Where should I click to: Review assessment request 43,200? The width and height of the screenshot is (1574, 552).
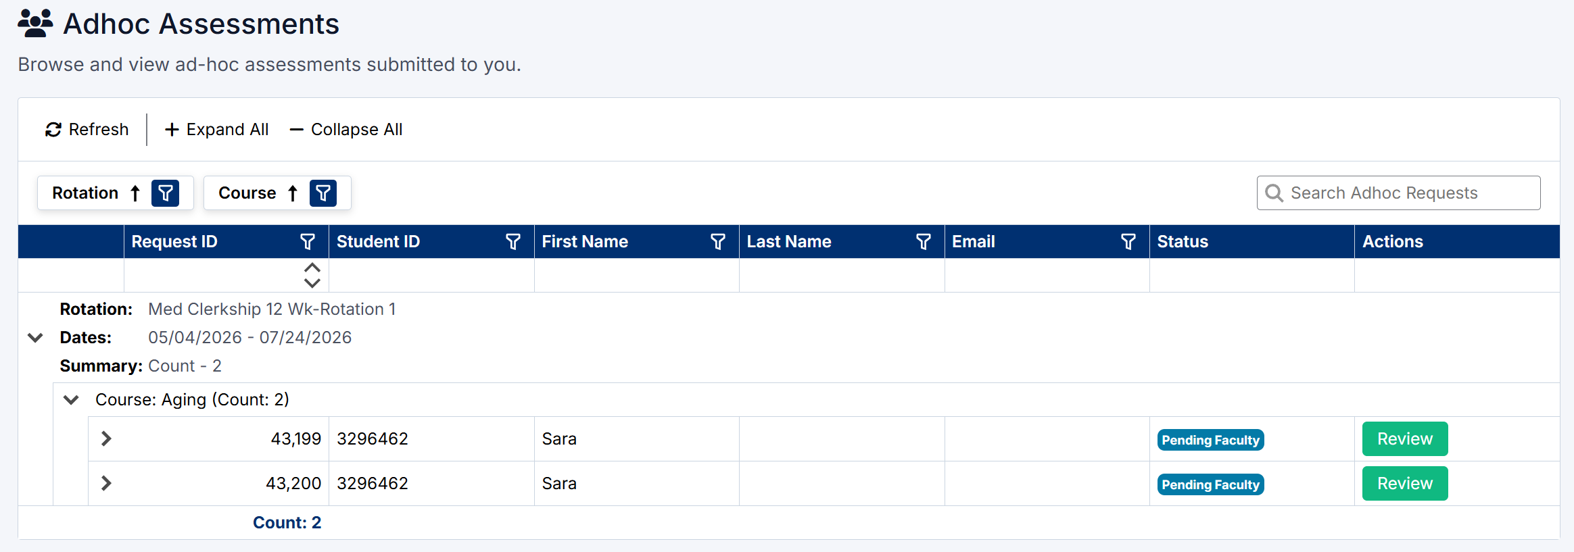click(1404, 483)
